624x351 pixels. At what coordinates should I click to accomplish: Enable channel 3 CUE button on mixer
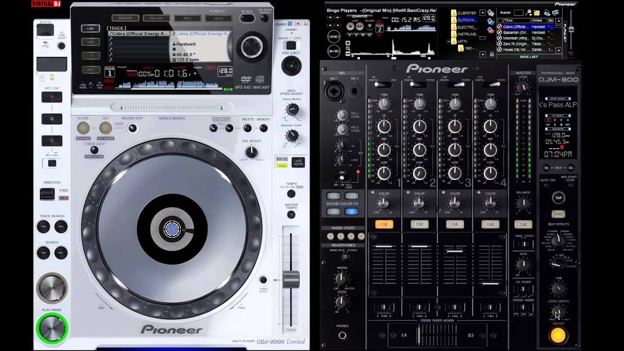[455, 224]
